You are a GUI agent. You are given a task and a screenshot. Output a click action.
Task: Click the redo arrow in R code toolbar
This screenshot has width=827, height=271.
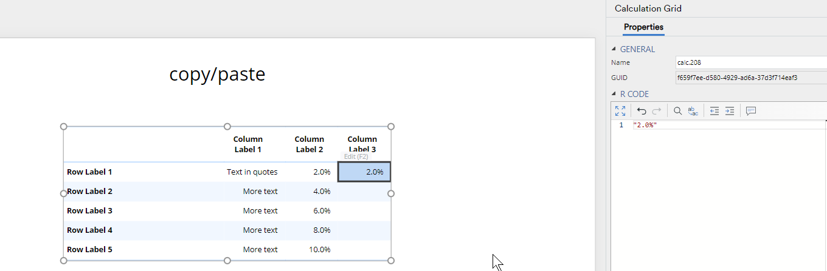(656, 111)
